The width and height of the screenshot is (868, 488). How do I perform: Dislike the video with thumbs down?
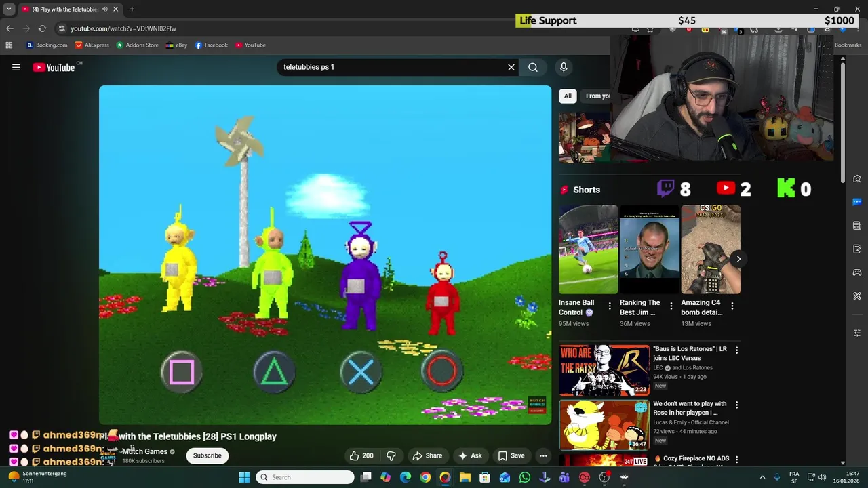point(391,456)
